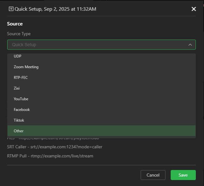
Task: Close the Quick Setup dialog with X
Action: 194,9
